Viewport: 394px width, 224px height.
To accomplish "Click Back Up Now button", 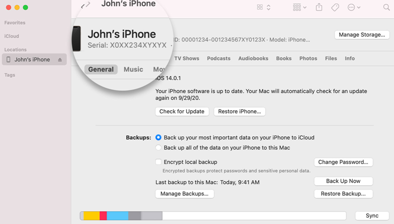I will click(343, 181).
